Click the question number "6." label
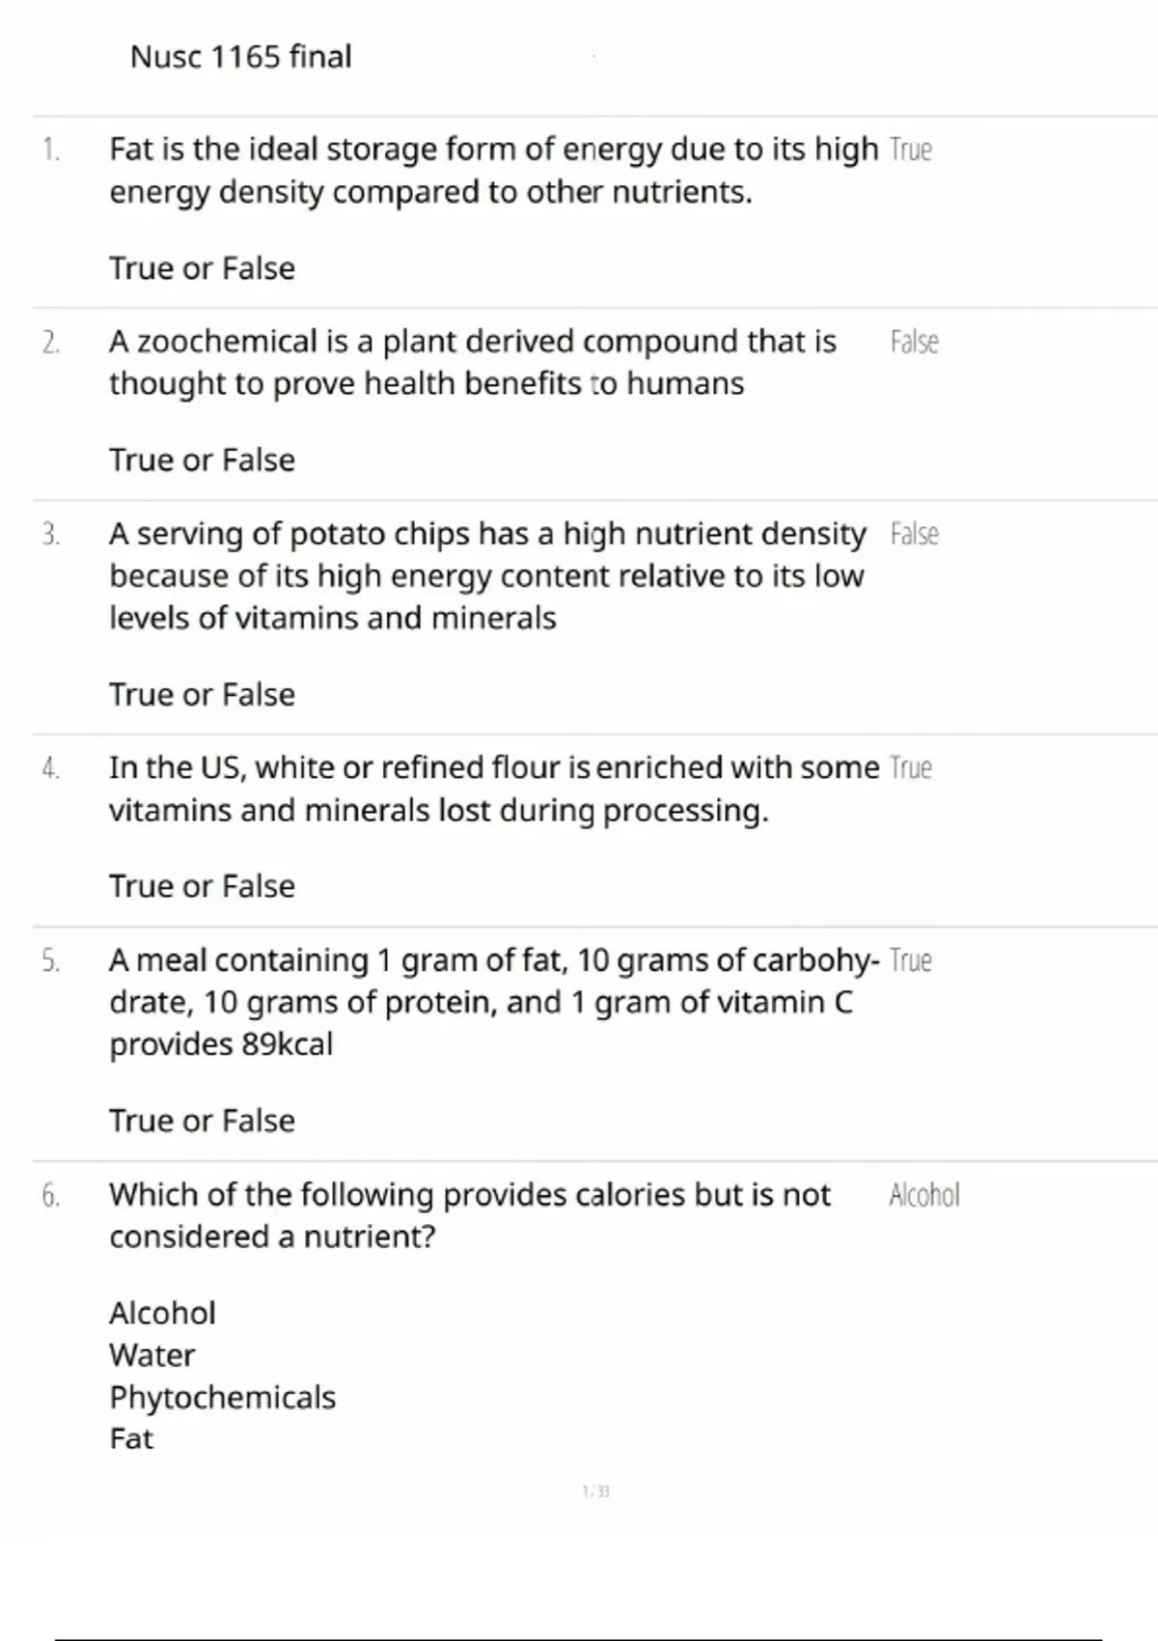This screenshot has width=1158, height=1641. [x=51, y=1196]
